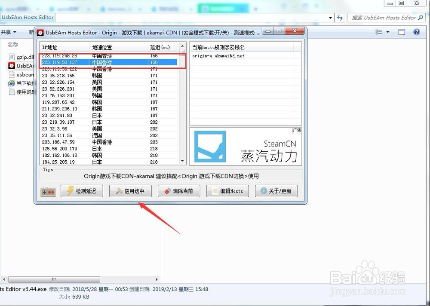The height and width of the screenshot is (306, 430).
Task: Click the Explorer address bar dropdown arrow
Action: click(330, 18)
